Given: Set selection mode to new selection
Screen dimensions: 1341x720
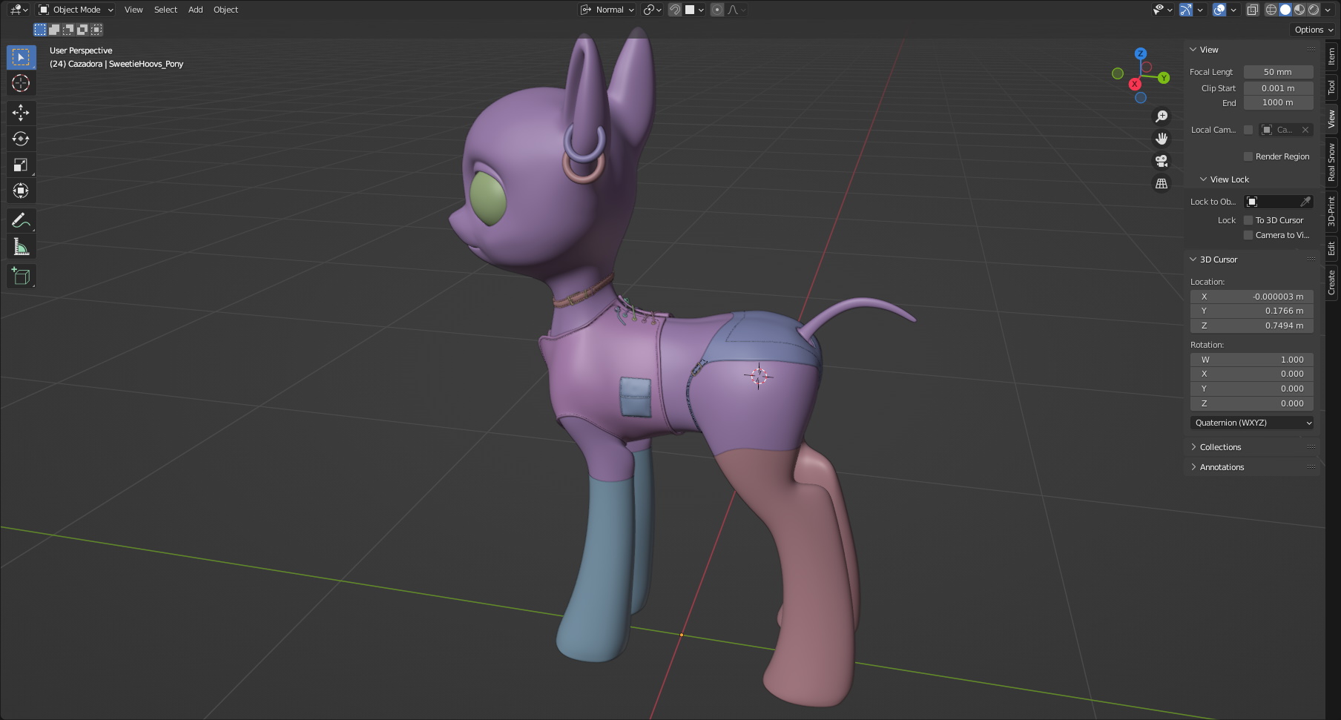Looking at the screenshot, I should 40,30.
